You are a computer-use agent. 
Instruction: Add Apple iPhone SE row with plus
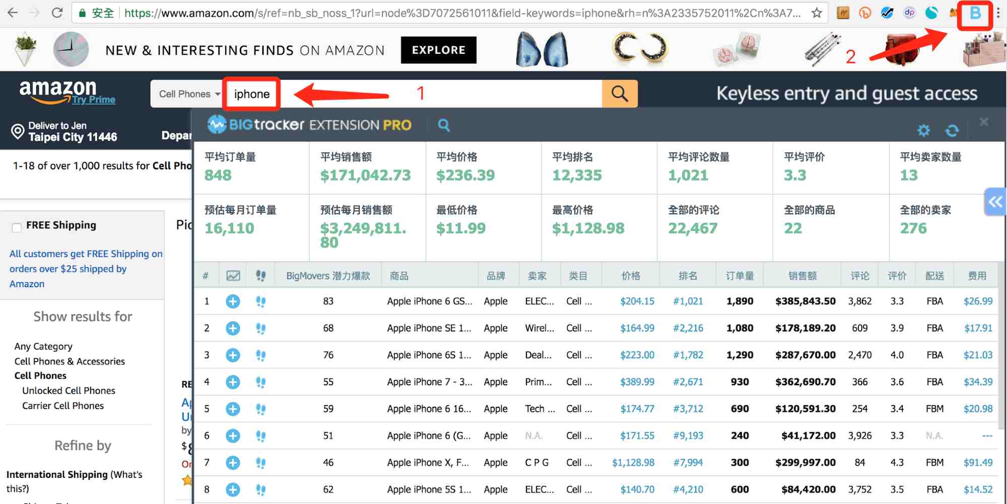233,328
